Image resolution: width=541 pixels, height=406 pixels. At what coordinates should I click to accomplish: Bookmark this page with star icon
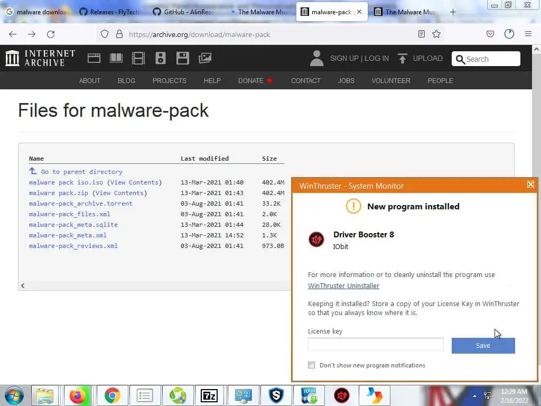tap(436, 34)
